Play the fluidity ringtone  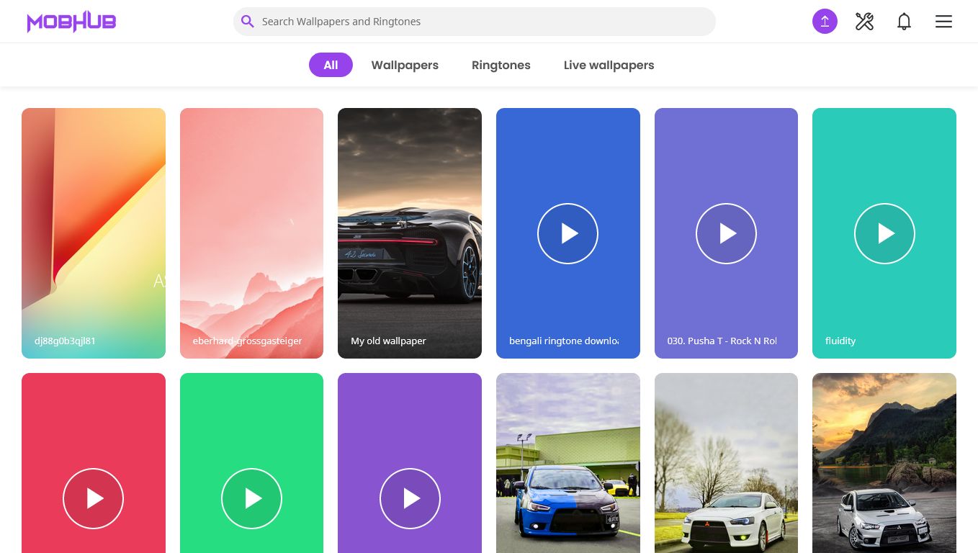(884, 233)
